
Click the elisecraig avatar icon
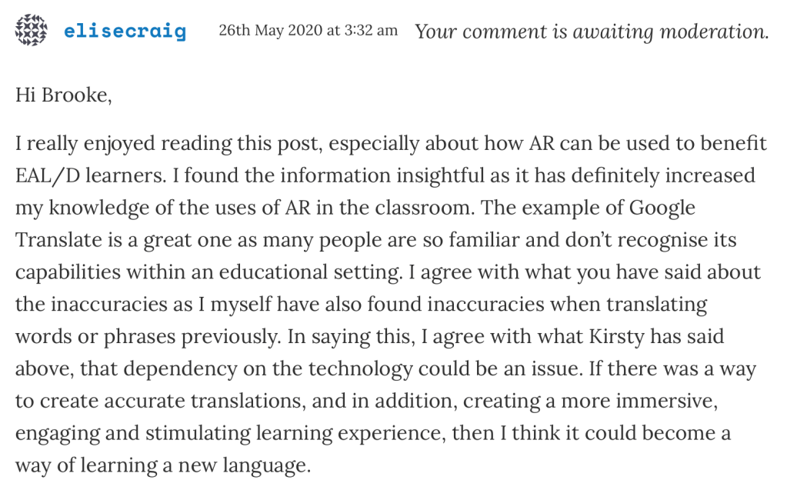32,31
